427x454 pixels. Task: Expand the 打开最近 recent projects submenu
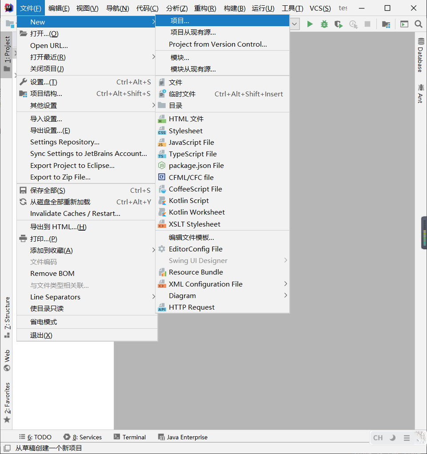[x=49, y=57]
